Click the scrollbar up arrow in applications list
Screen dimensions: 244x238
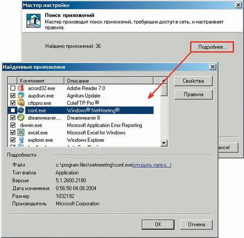pos(164,81)
